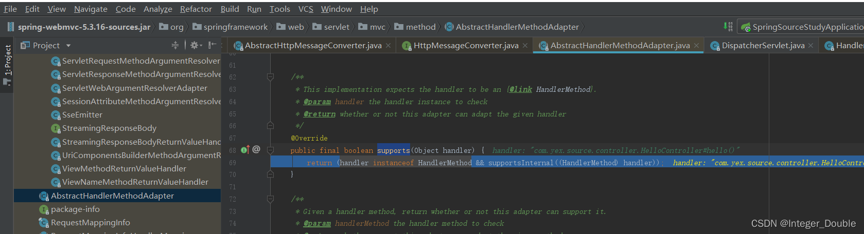Viewport: 864px width, 234px height.
Task: Open the Tools menu
Action: click(x=280, y=9)
